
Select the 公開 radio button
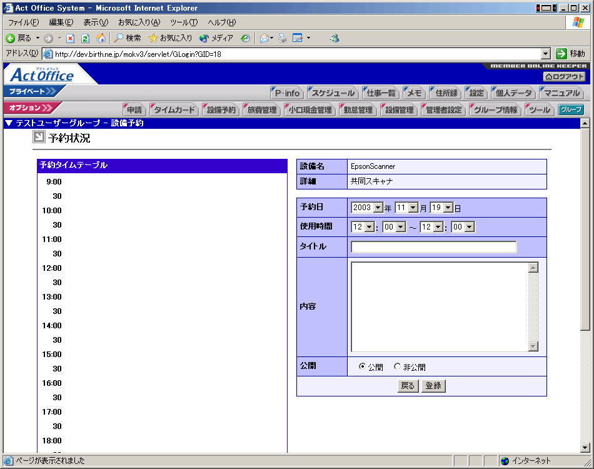362,367
